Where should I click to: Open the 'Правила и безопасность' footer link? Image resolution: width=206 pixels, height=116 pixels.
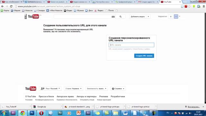pyautogui.click(x=67, y=100)
